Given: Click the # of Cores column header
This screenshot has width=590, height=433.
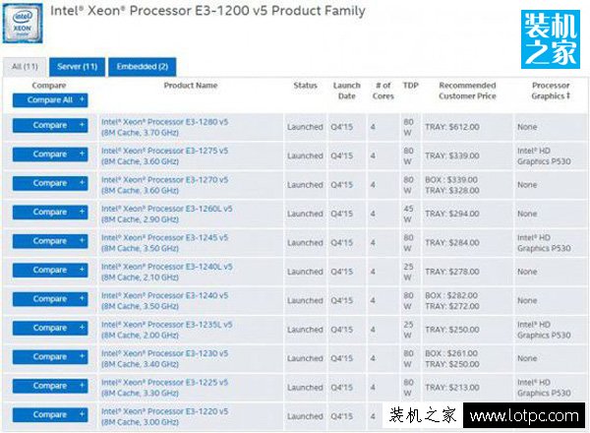Looking at the screenshot, I should [x=383, y=91].
